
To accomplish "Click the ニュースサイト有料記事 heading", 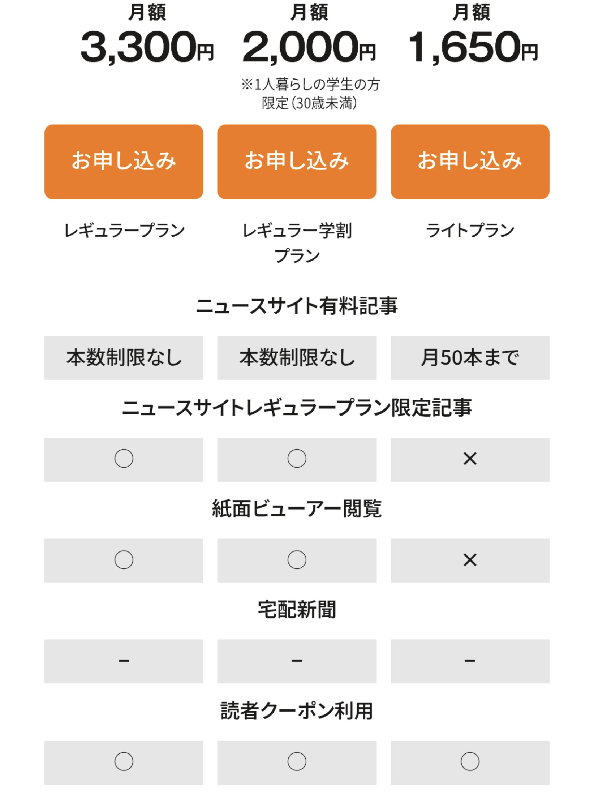I will tap(297, 306).
